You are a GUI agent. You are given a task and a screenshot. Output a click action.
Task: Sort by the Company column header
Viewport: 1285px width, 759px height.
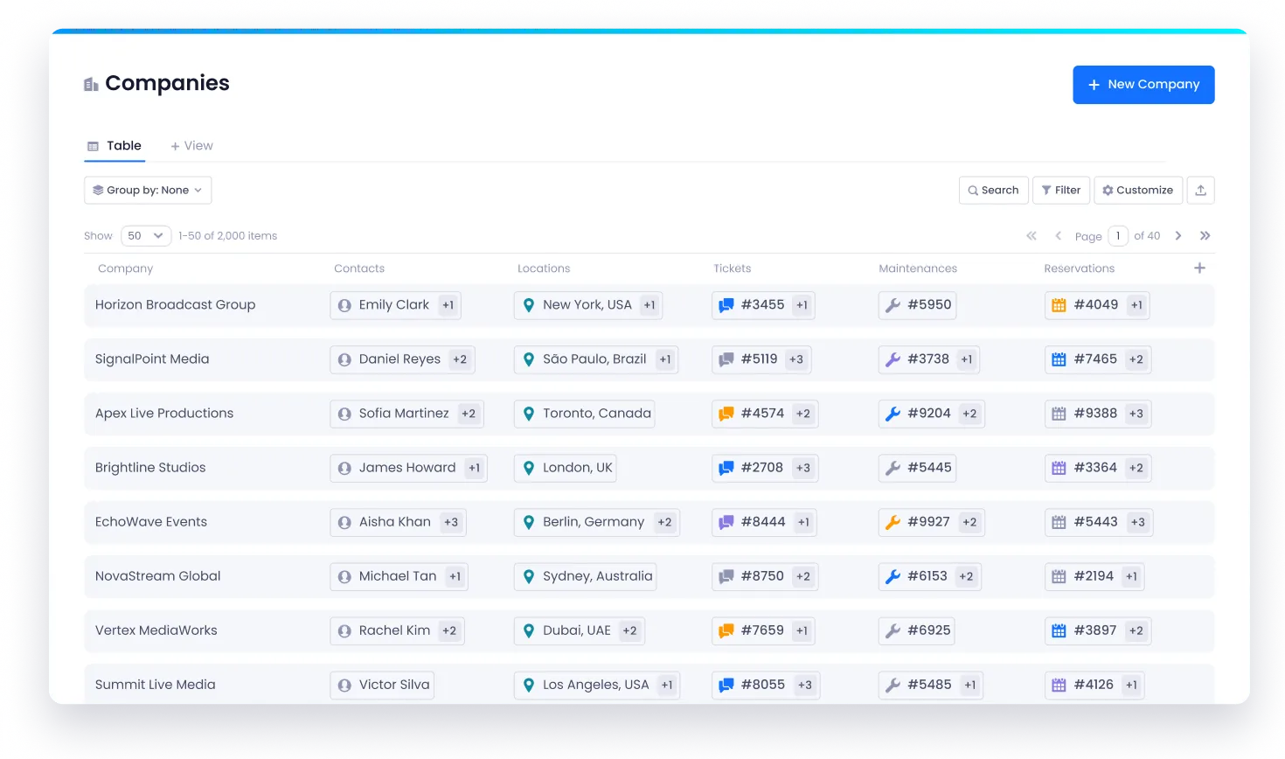pos(125,268)
